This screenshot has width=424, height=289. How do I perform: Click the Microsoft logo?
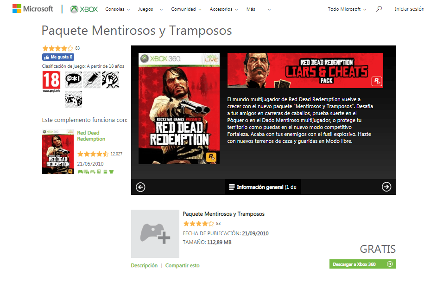point(33,9)
